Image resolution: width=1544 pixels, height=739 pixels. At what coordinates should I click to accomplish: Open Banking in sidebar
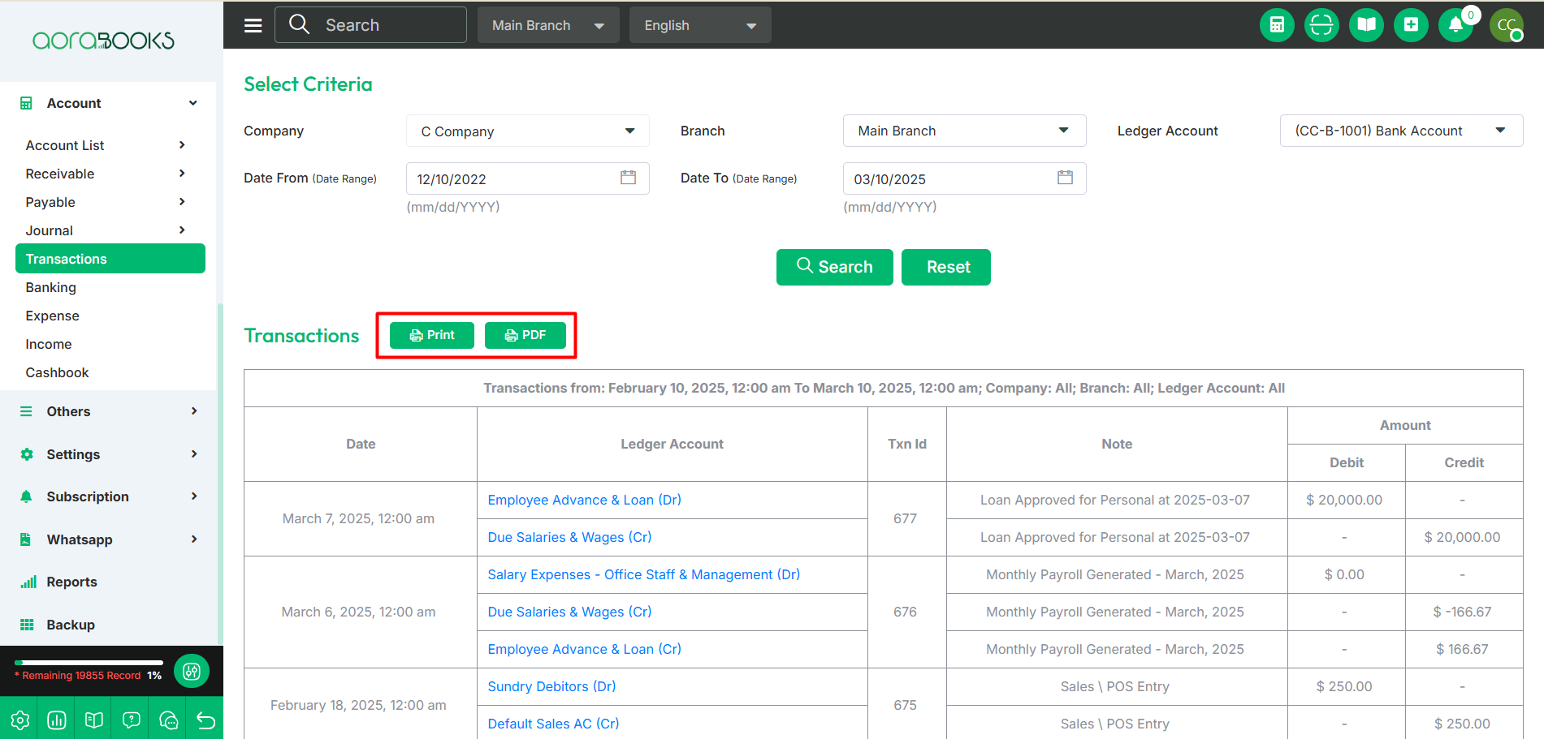pos(51,287)
